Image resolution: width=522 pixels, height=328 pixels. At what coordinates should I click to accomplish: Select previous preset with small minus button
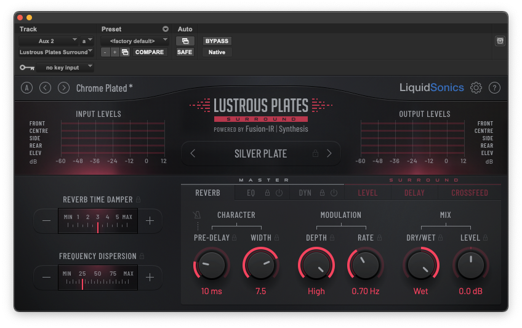click(105, 52)
